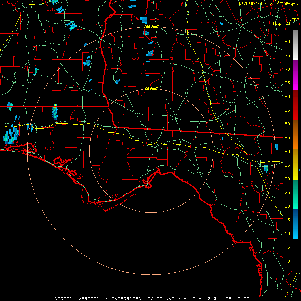This screenshot has height=301, width=301.
Task: Click the 55 value on the color scale
Action: click(x=287, y=110)
